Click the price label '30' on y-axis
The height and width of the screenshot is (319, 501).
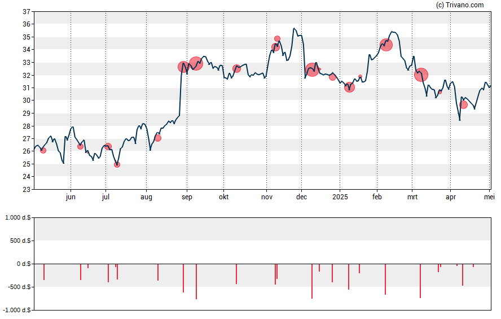point(27,100)
